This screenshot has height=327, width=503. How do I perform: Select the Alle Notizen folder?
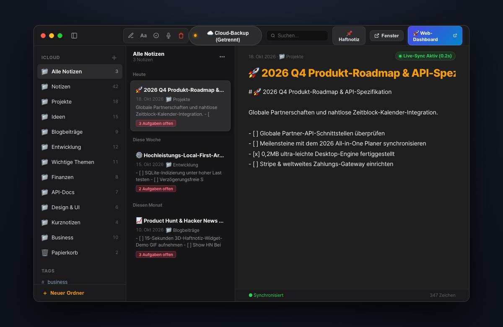click(80, 71)
